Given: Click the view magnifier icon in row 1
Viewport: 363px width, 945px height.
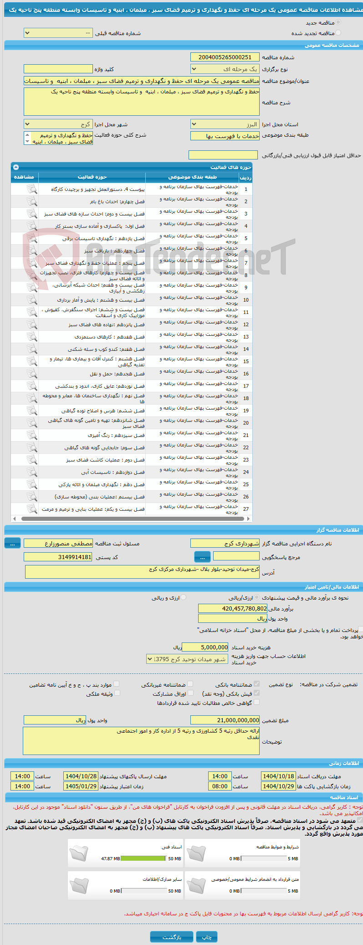Looking at the screenshot, I should [32, 189].
